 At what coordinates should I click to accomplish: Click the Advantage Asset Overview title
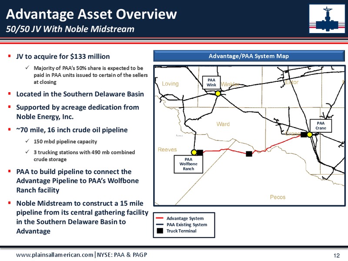[91, 14]
